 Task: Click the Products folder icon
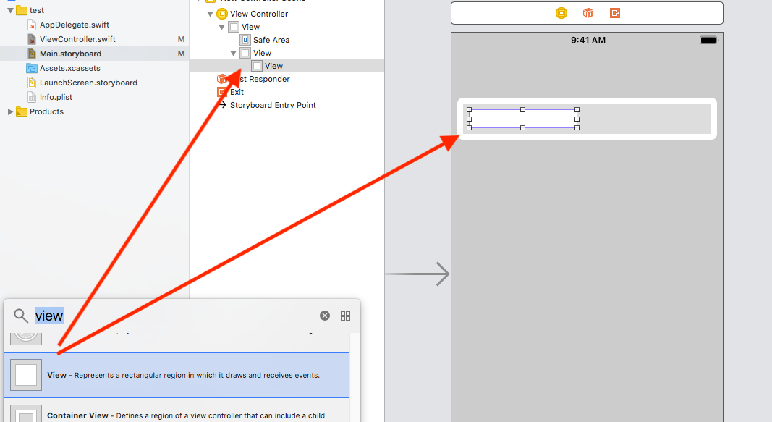tap(22, 111)
